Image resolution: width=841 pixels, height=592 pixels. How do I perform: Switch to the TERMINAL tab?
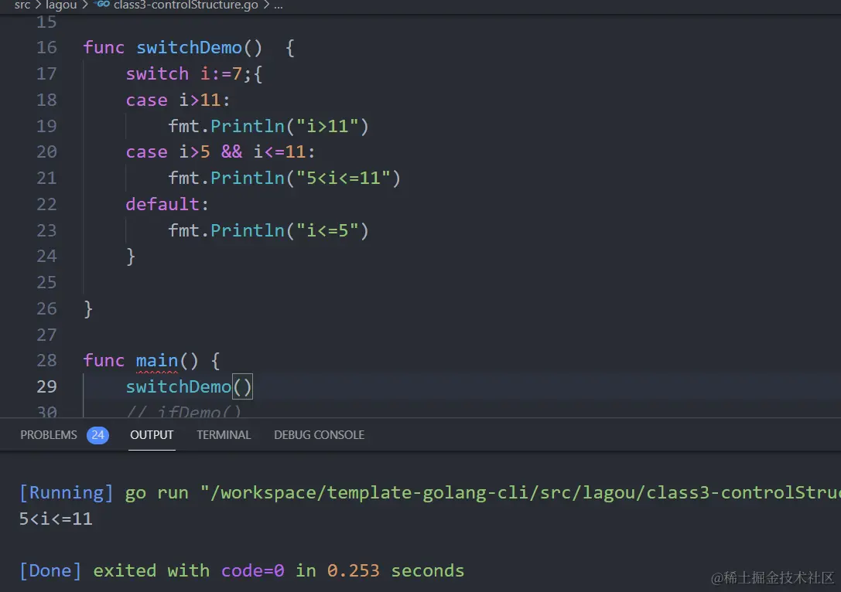point(224,435)
